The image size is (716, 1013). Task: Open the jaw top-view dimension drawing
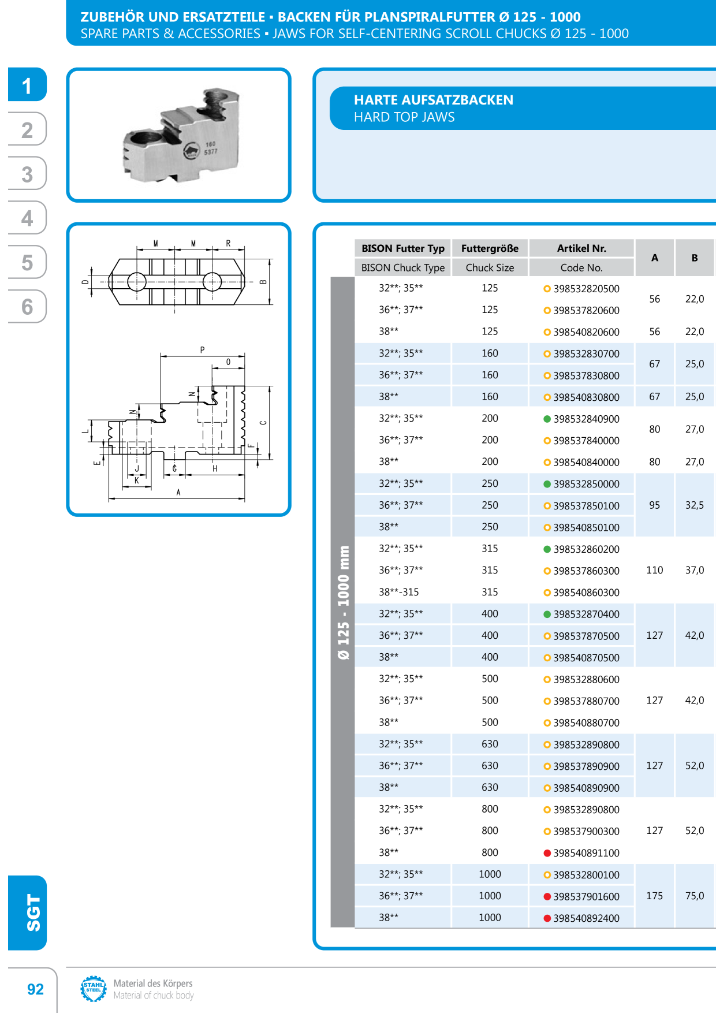[178, 276]
